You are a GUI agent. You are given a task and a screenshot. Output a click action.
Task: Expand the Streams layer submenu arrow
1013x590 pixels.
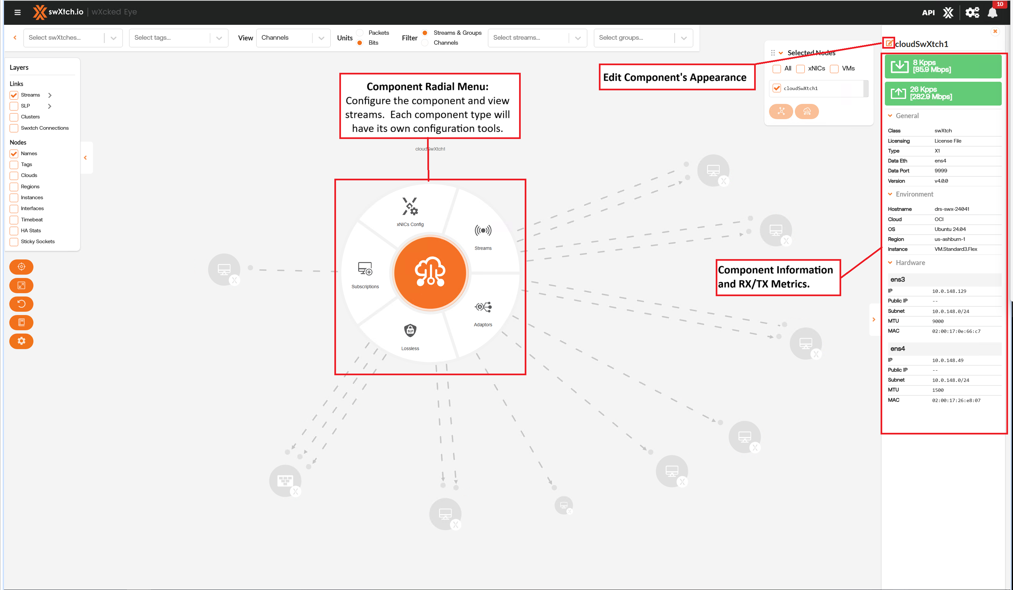tap(50, 95)
